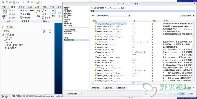197x99 pixels.
Task: Click the Save floppy disk icon
Action: [14, 2]
